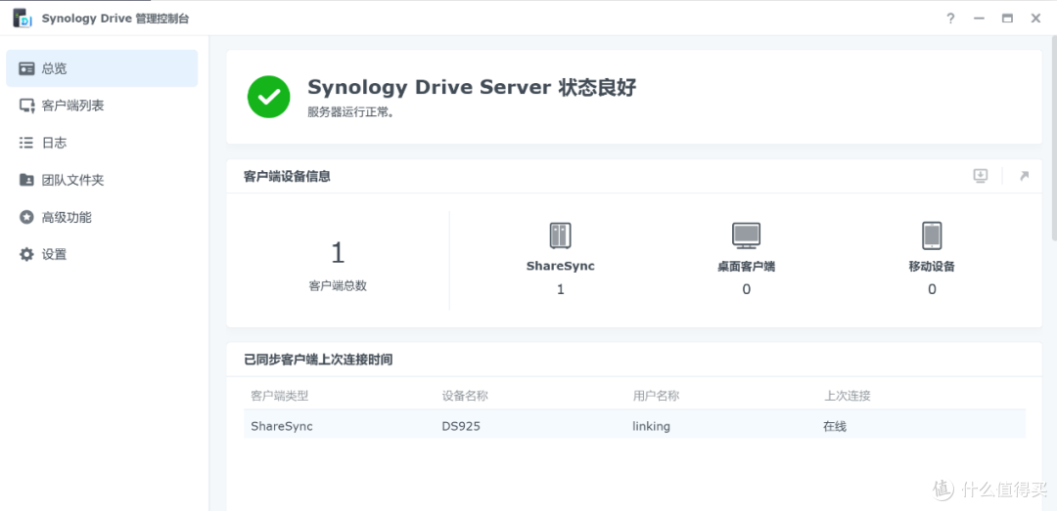Select the ShareSync cell in the table

point(282,426)
